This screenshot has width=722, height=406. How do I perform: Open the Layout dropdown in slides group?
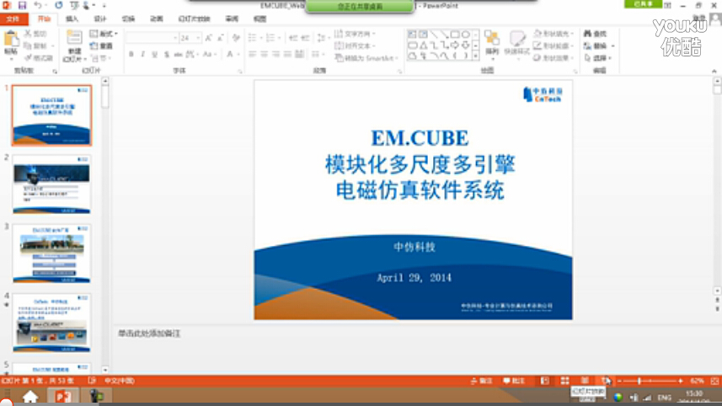(104, 34)
